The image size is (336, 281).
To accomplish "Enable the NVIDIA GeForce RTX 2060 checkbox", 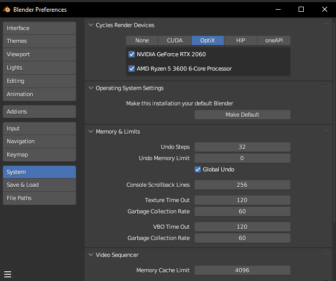I will coord(132,54).
